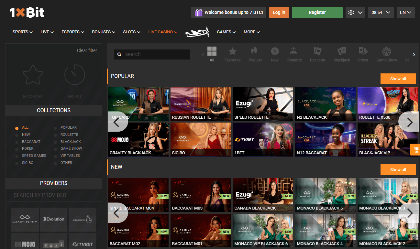Choose the Winfinity provider logo
This screenshot has height=249, width=420.
pos(25,219)
